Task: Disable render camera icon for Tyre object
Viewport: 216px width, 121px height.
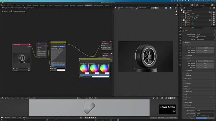Action: point(214,18)
